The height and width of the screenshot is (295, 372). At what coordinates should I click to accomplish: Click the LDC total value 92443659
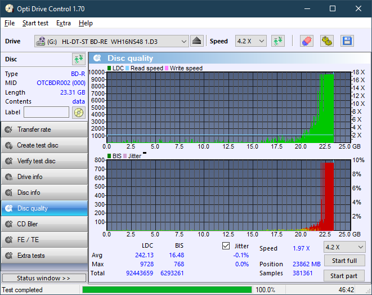140,273
